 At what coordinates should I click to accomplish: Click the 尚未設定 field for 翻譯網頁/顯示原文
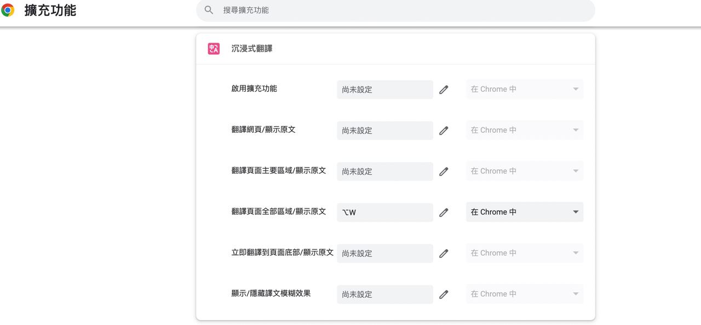pyautogui.click(x=384, y=130)
